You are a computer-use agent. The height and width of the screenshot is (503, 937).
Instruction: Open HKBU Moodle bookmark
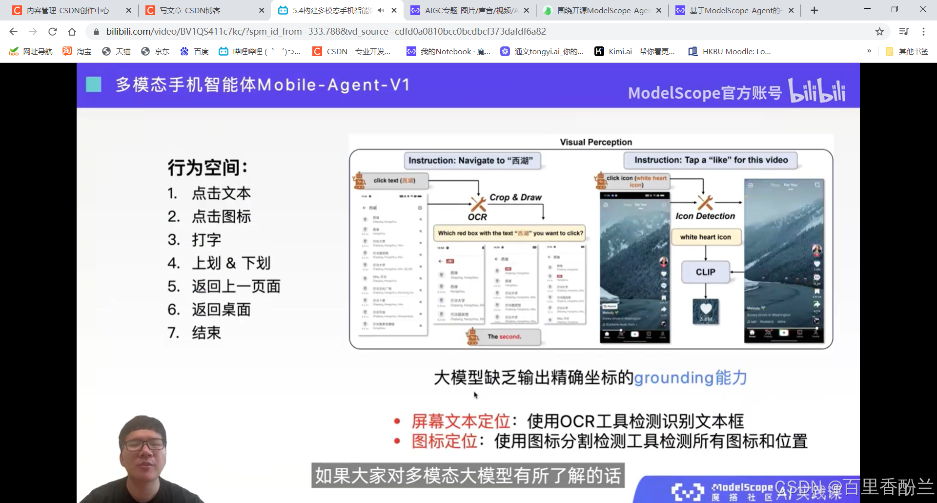pyautogui.click(x=730, y=51)
